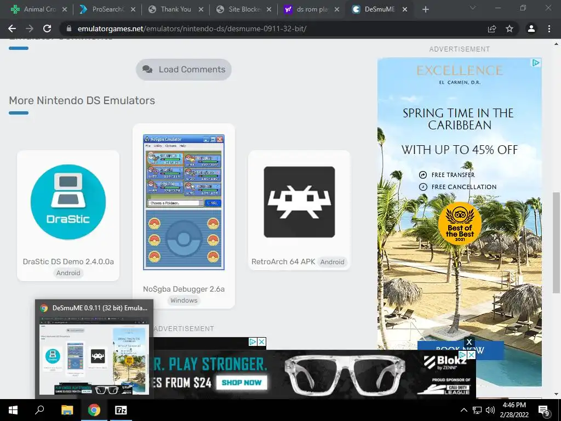Click the taskbar clock and date

(514, 410)
